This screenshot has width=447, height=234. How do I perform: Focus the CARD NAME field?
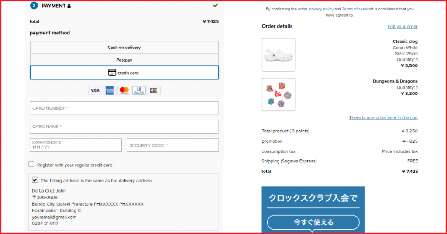[x=124, y=127]
